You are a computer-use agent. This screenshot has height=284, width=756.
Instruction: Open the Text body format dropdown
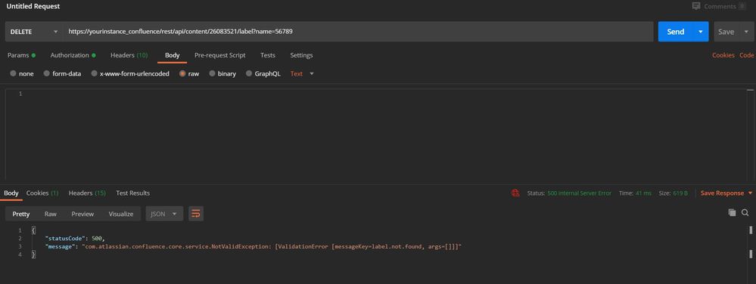pyautogui.click(x=302, y=74)
